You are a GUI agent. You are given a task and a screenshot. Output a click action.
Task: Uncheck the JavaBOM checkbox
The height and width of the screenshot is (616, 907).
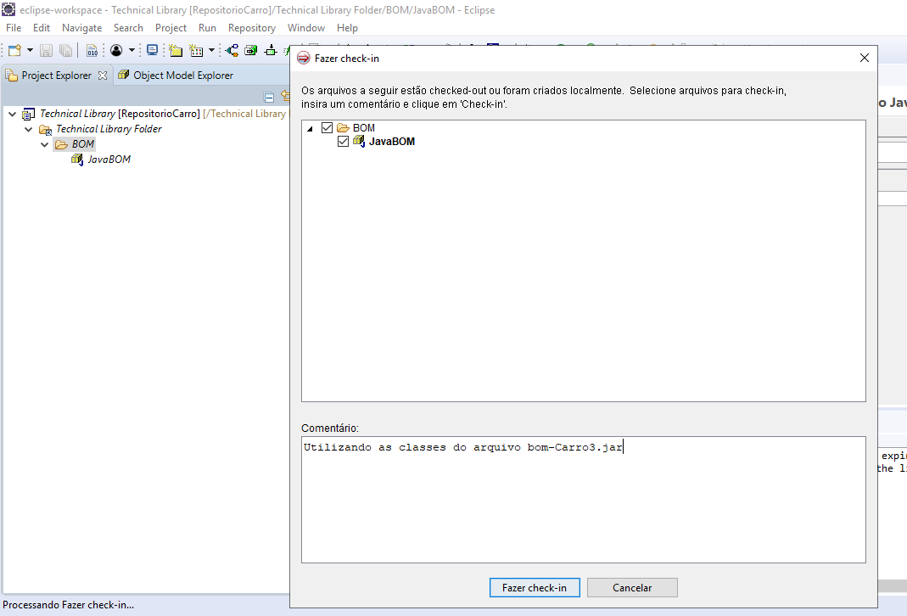click(x=343, y=141)
